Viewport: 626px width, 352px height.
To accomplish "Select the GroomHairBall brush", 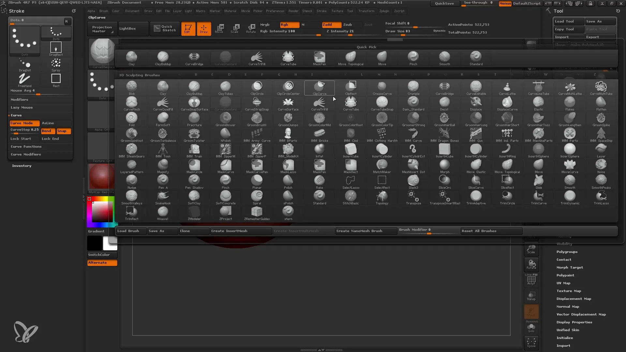I will [445, 120].
